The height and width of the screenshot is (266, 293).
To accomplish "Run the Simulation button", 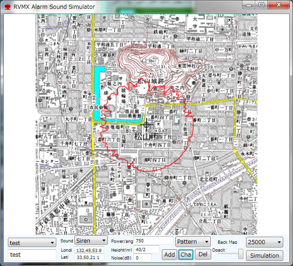I will [x=265, y=255].
